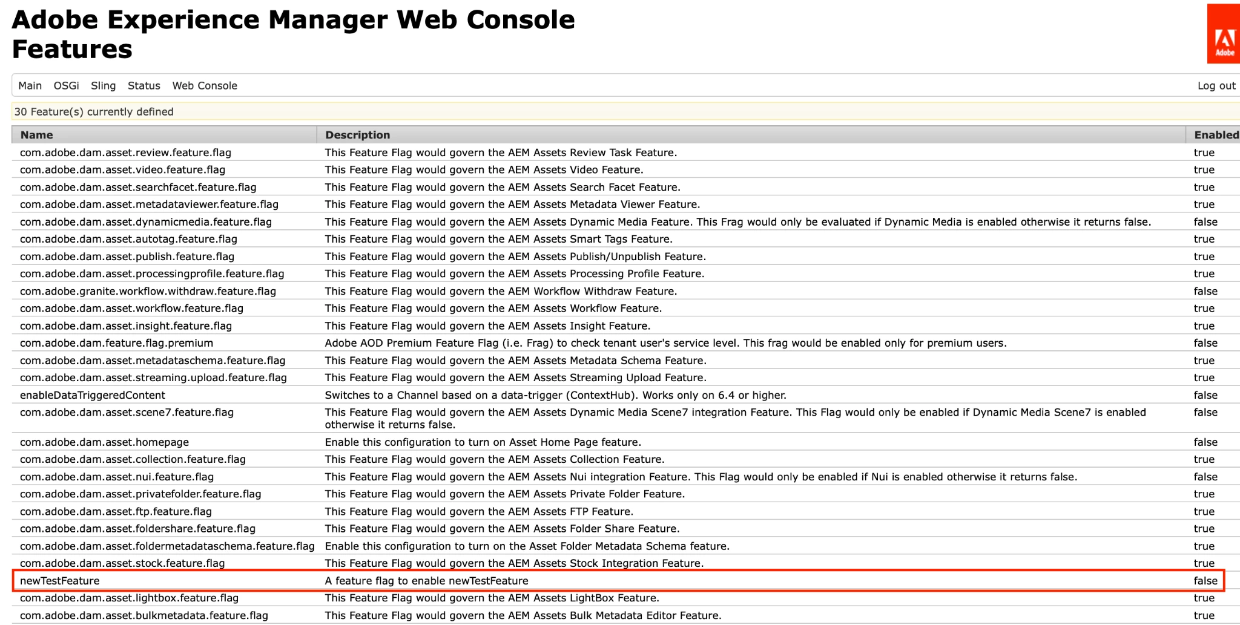Open the Sling menu
1240x625 pixels.
pyautogui.click(x=104, y=86)
